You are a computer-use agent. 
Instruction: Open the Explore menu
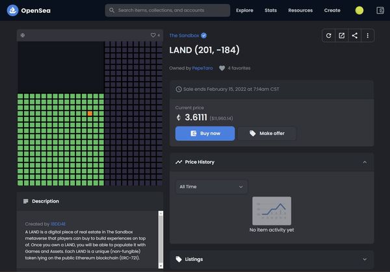(x=245, y=10)
